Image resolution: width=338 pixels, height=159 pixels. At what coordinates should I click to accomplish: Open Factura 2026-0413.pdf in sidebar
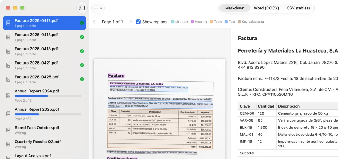coord(45,37)
